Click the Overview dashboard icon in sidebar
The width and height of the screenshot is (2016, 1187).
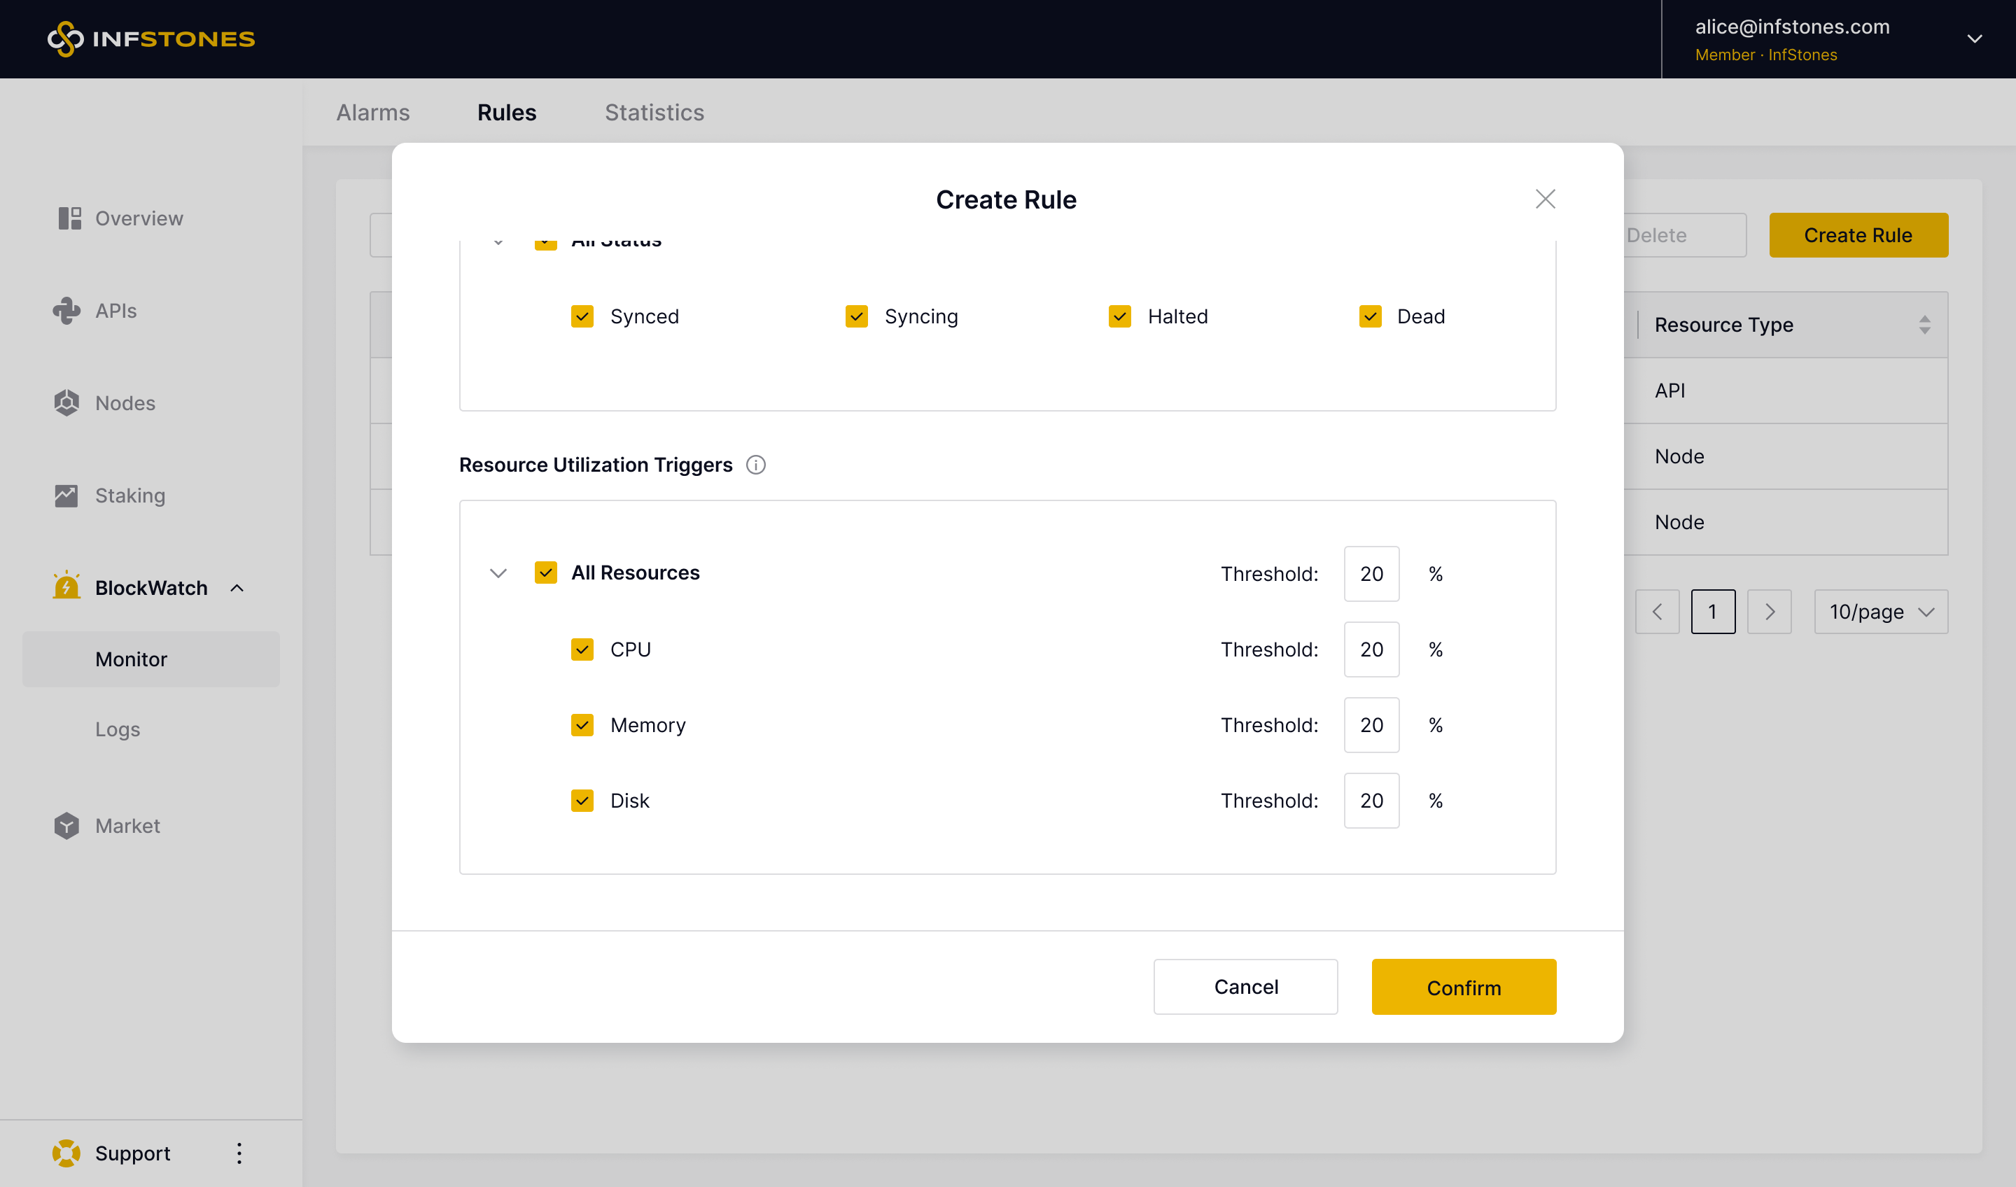[69, 218]
